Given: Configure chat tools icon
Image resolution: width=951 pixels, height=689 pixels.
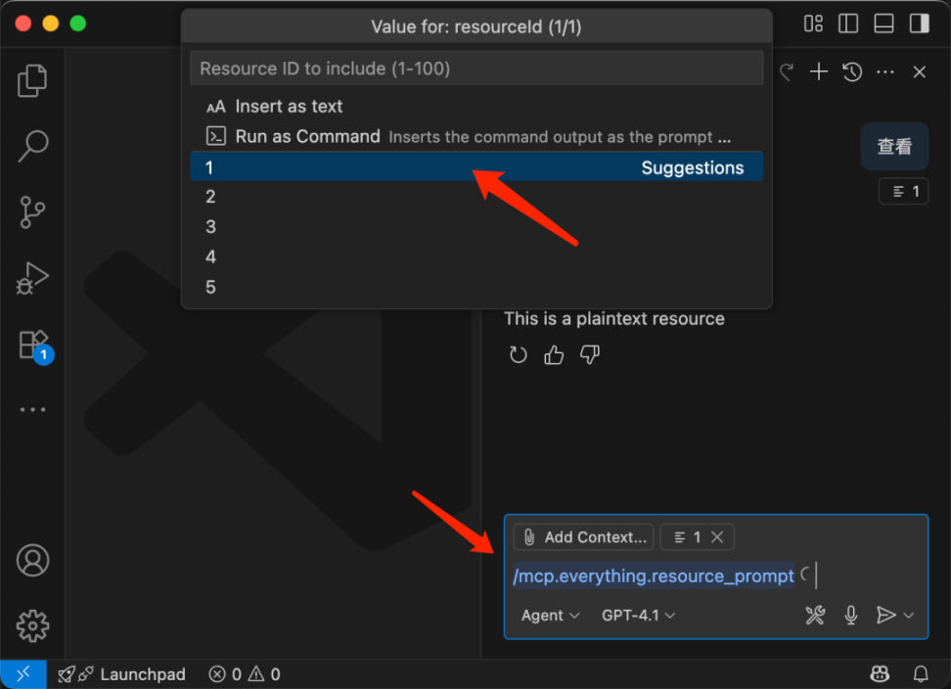Looking at the screenshot, I should tap(815, 615).
